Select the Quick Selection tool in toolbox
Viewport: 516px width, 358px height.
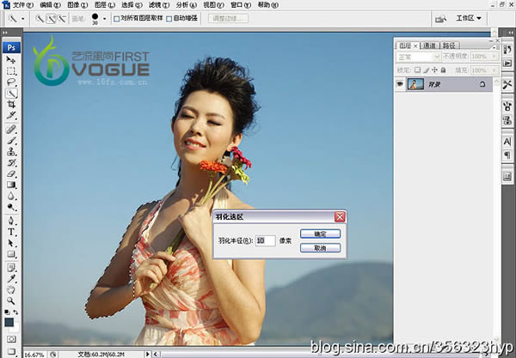pyautogui.click(x=11, y=94)
